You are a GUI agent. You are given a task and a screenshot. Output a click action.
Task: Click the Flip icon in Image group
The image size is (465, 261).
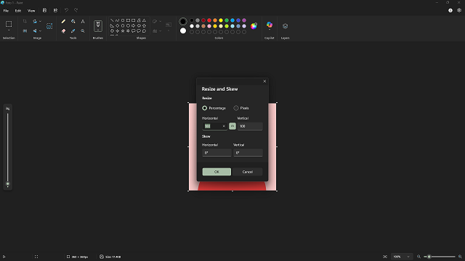coord(35,30)
